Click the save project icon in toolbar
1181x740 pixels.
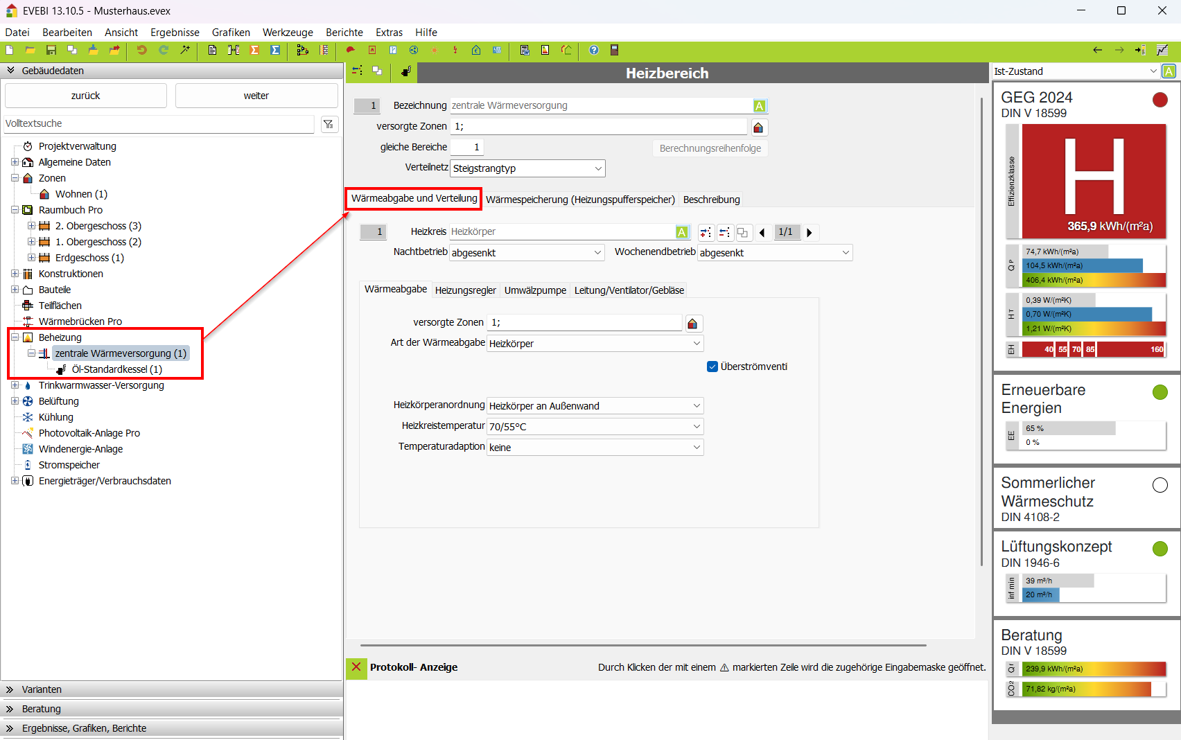[x=51, y=50]
